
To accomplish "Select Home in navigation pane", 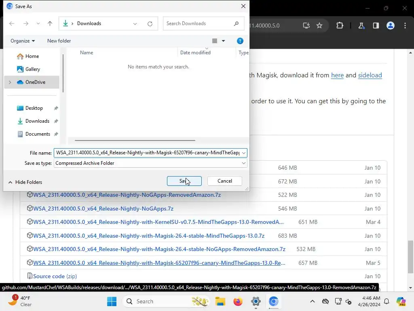I will click(32, 56).
